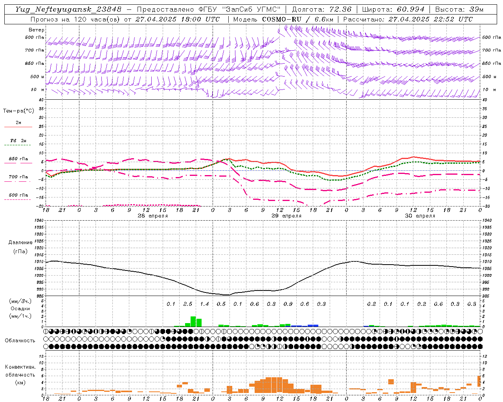Click the 700 гПа entry in the temperature legend
503x402 pixels.
click(18, 177)
